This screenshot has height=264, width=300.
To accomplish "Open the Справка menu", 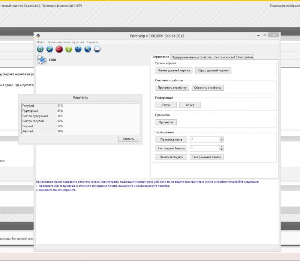I will pos(93,42).
